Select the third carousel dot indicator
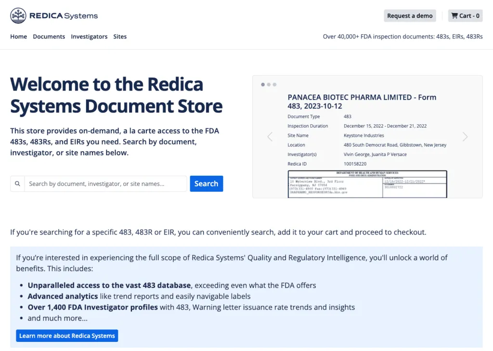This screenshot has width=493, height=351. coord(275,85)
